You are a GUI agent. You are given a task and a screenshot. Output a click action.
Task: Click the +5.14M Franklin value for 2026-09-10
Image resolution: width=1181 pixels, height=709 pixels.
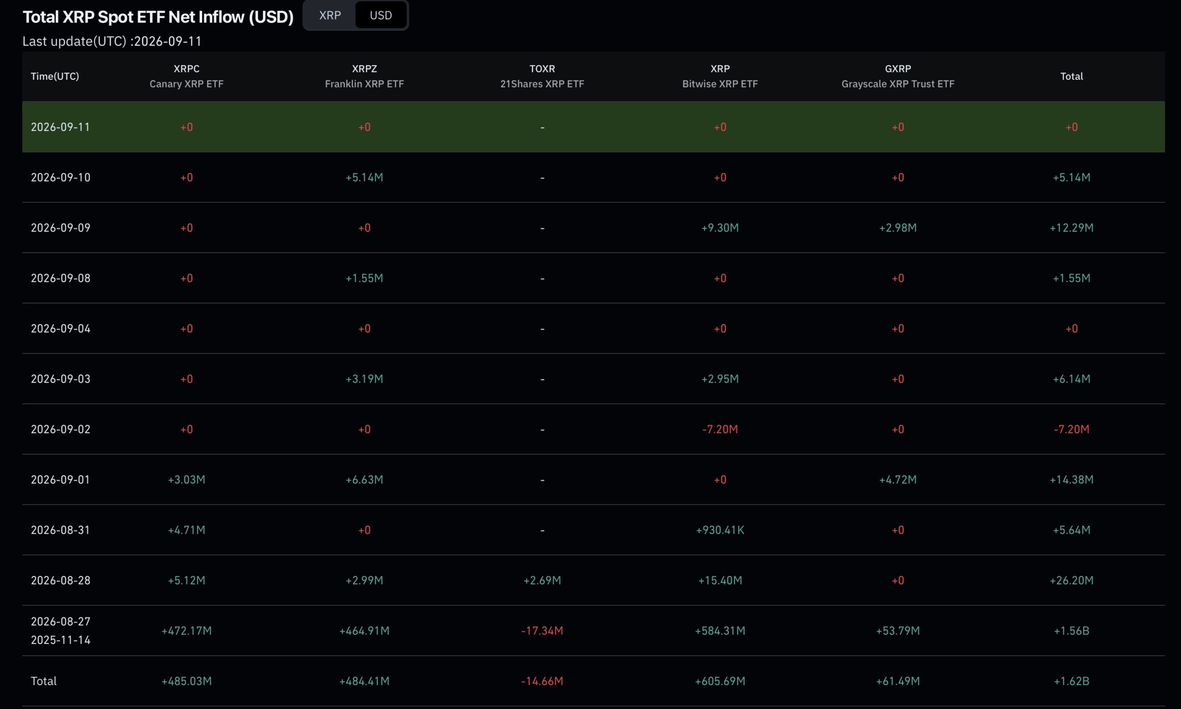[x=364, y=177]
